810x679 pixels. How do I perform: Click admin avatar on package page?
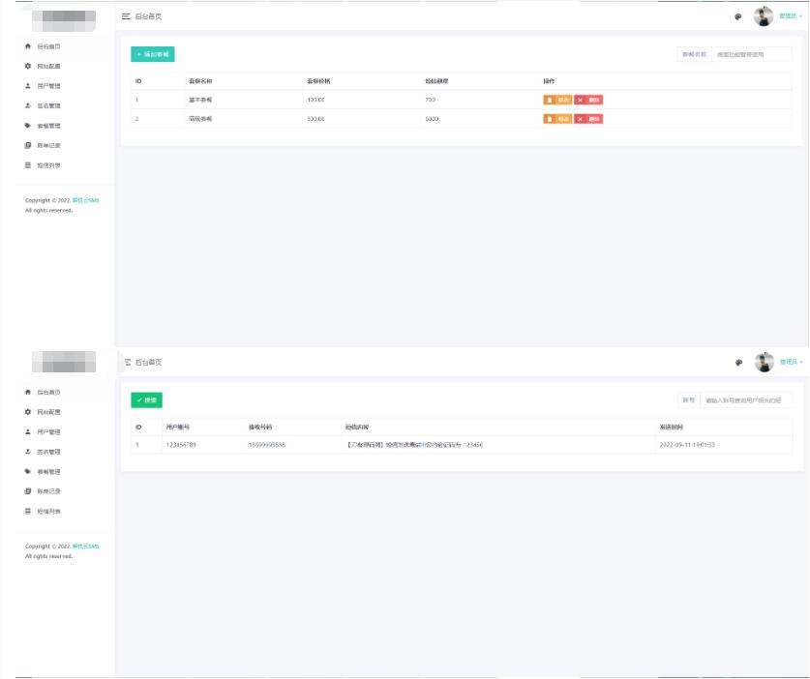(x=764, y=16)
